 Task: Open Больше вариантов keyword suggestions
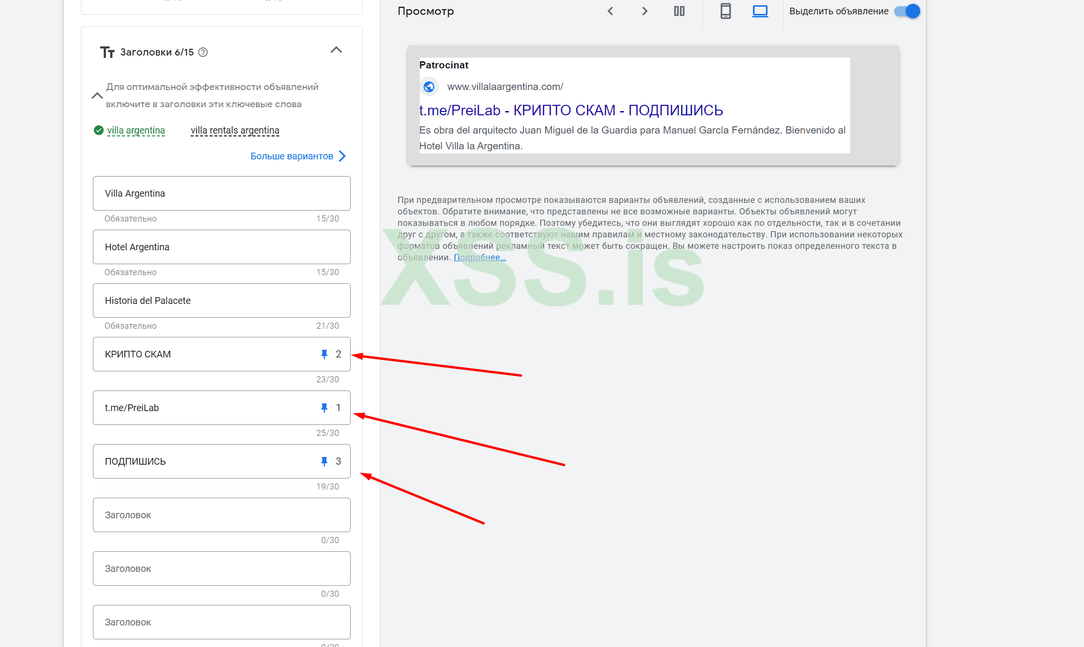pos(297,156)
